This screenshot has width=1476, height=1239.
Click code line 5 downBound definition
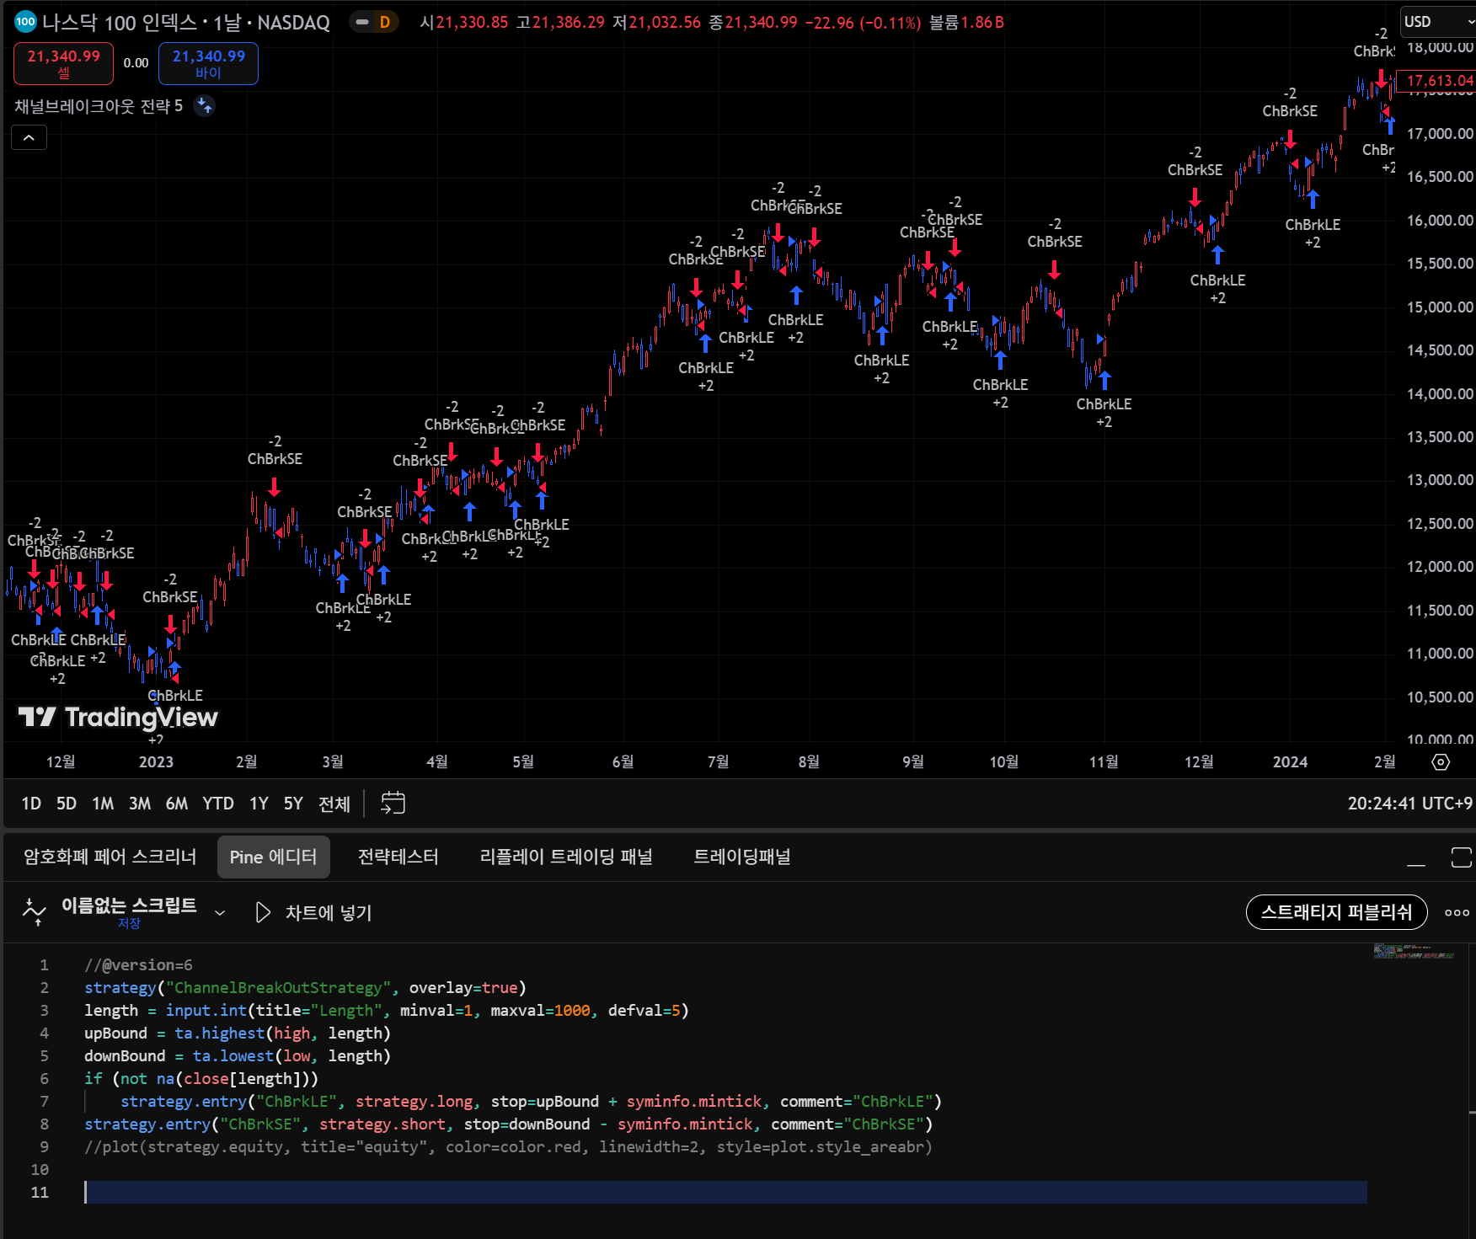click(238, 1056)
